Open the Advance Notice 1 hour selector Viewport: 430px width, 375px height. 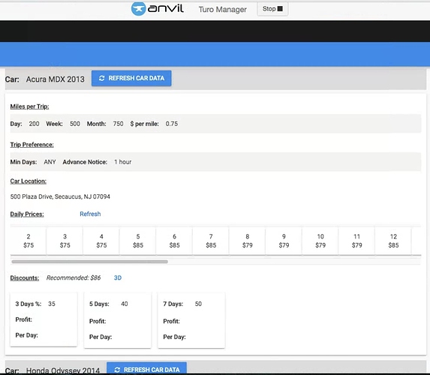(122, 162)
